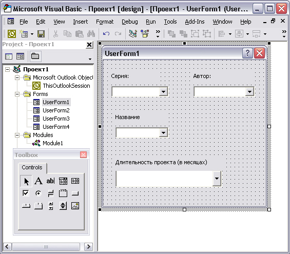
Task: Click the Undo toolbar button
Action: coord(106,34)
